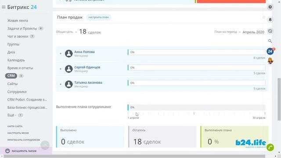Click Татьяна Аксенова progress bar

(197, 83)
